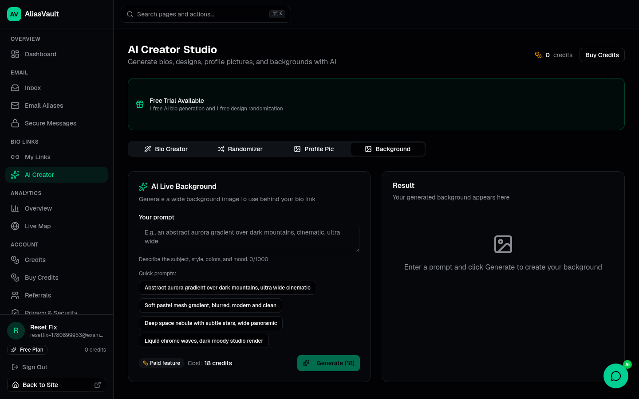Click the Back to Site home icon
Screen dimensions: 639x399
point(16,385)
